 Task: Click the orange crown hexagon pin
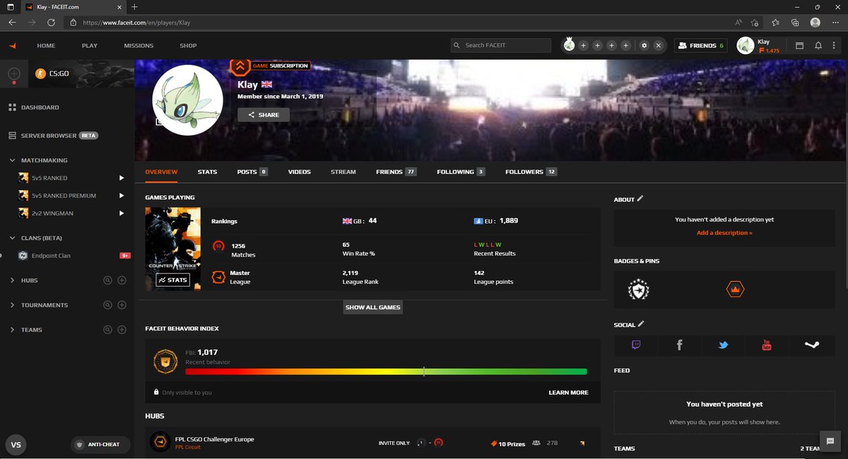735,290
